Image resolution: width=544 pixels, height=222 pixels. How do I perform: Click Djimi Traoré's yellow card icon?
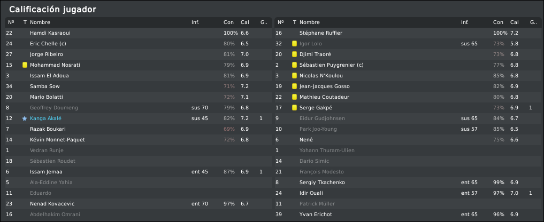click(x=294, y=54)
